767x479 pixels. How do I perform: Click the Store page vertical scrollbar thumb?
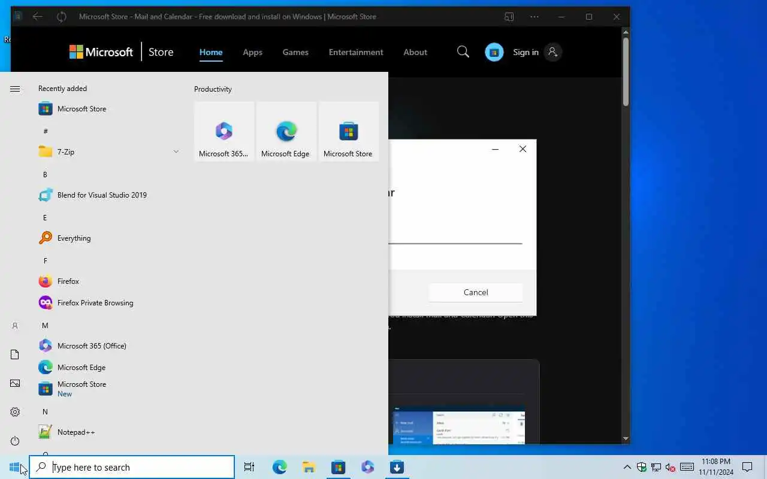coord(626,72)
